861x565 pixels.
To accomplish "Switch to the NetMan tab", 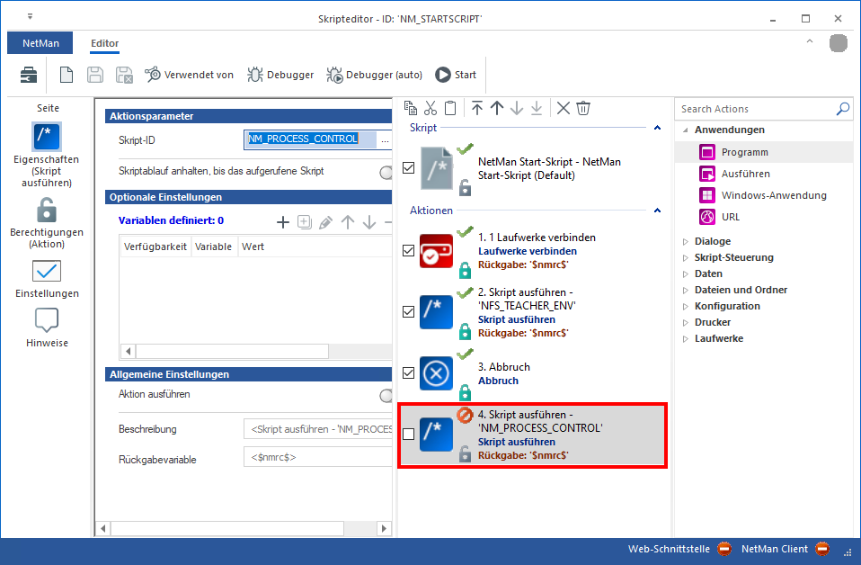I will point(40,43).
